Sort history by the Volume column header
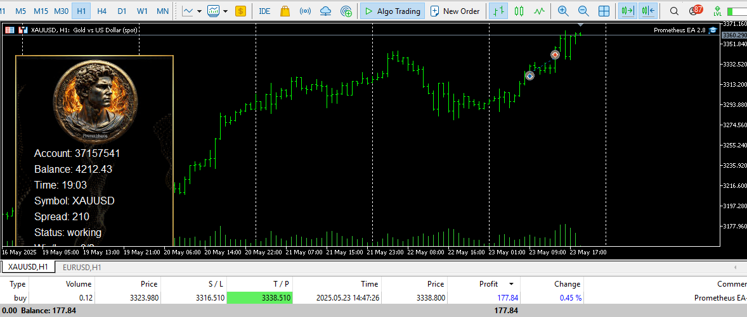 [78, 283]
